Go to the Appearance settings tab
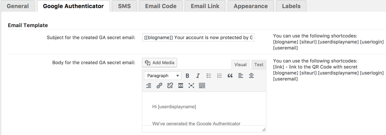The image size is (386, 135). (x=250, y=6)
